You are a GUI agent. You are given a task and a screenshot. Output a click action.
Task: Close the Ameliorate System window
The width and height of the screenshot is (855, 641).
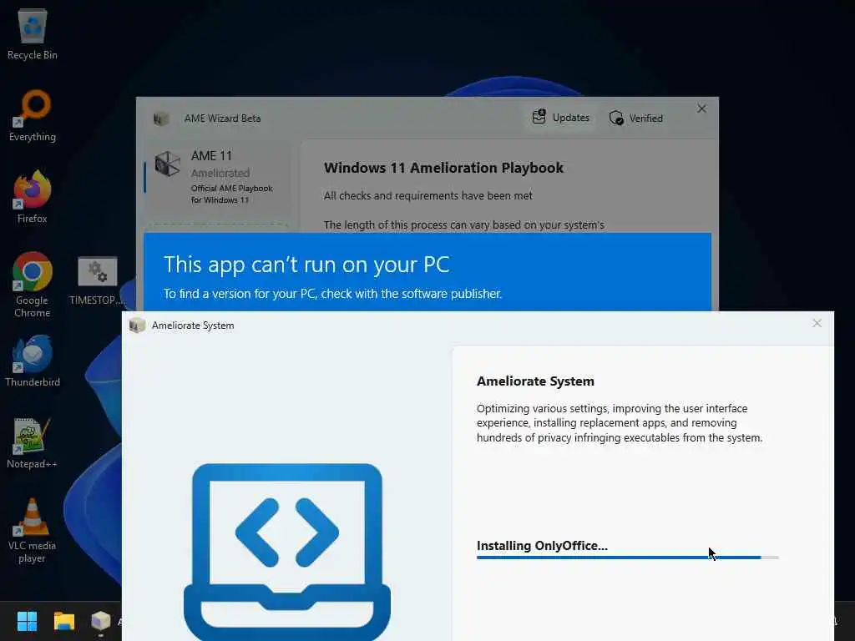pos(817,323)
